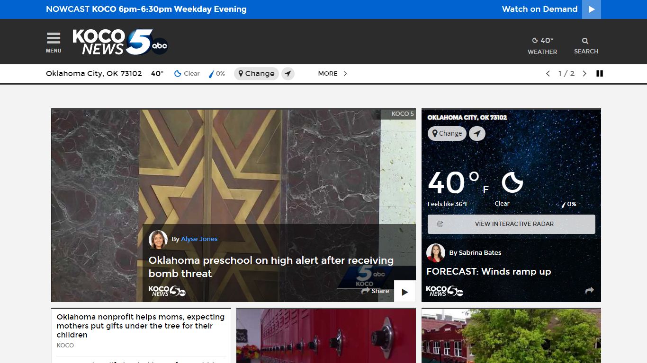Use current location arrow in weather widget

[477, 134]
